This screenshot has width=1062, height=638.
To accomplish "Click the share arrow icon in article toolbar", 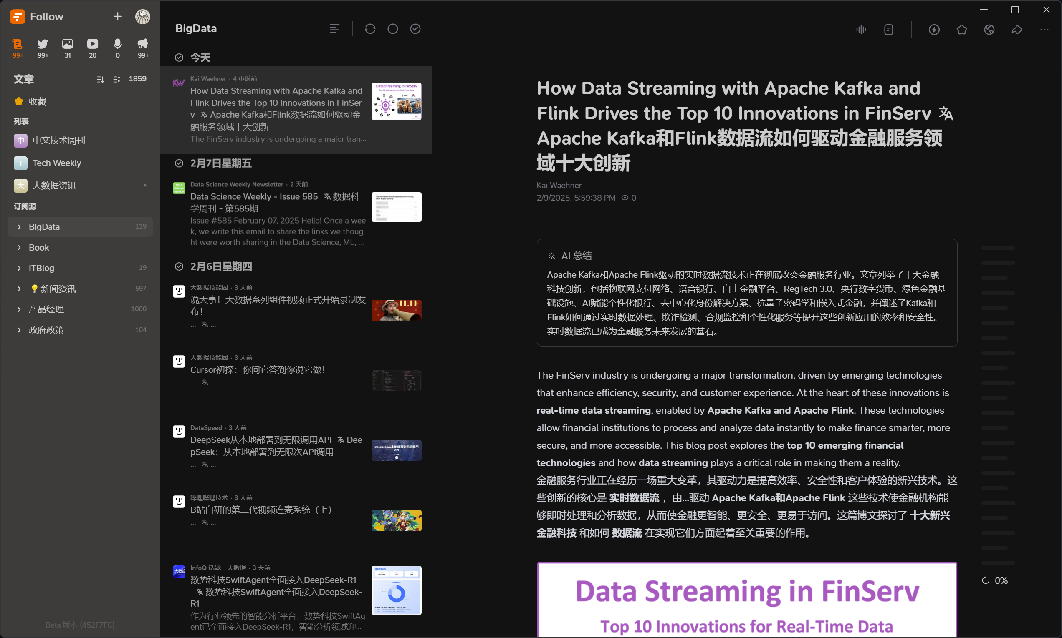I will click(1016, 30).
